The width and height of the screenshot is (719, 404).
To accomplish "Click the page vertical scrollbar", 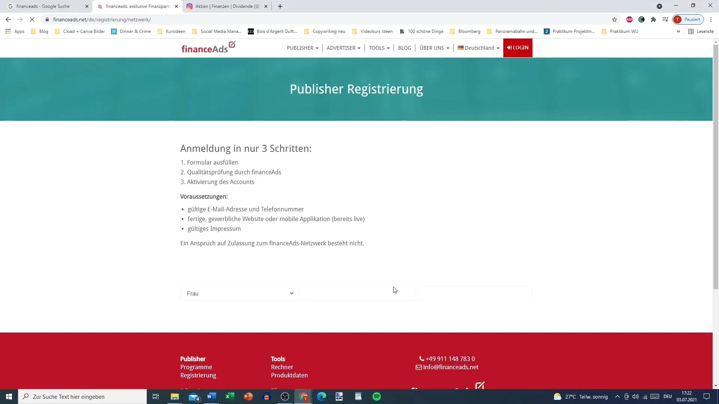I will click(x=716, y=167).
